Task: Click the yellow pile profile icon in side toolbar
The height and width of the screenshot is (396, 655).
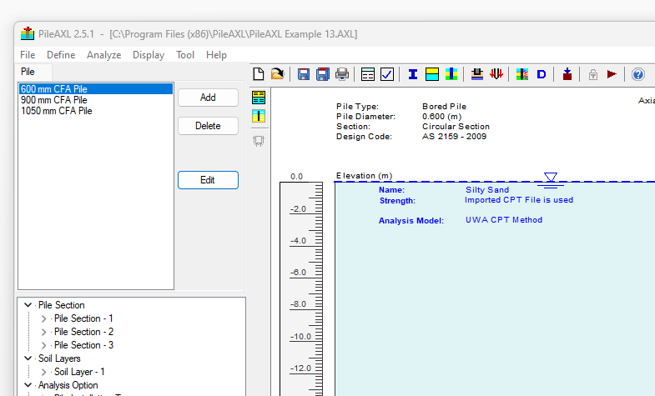Action: tap(259, 116)
